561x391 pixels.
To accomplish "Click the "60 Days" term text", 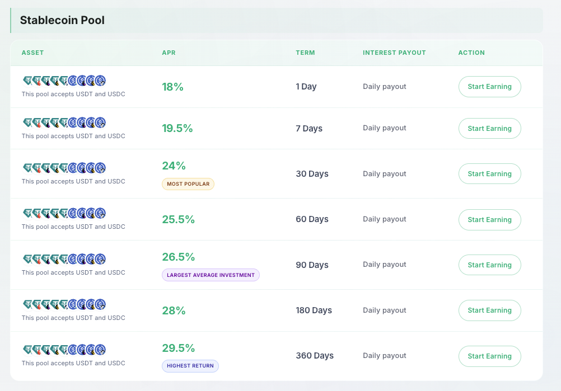I will click(312, 219).
